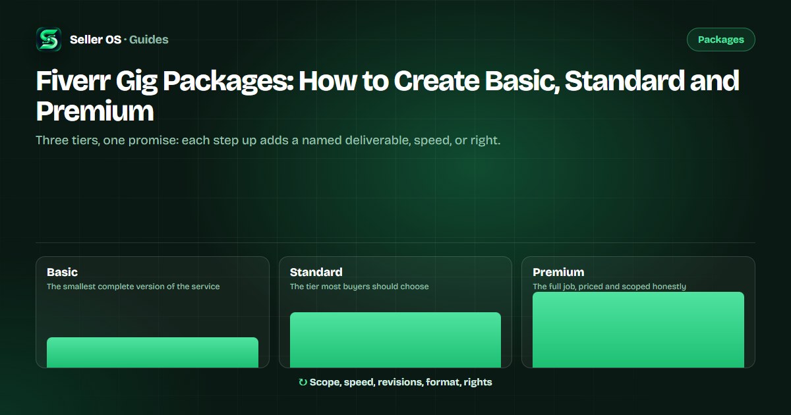The image size is (791, 415).
Task: Click the Seller OS logo icon
Action: click(x=48, y=40)
